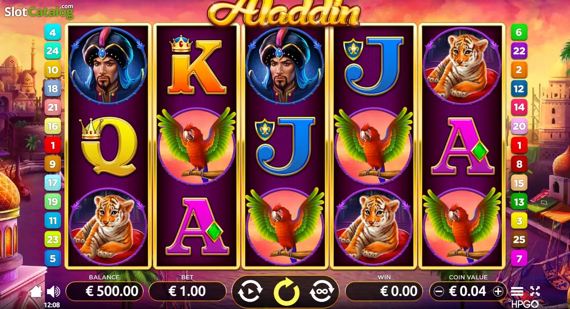Viewport: 570px width, 309px height.
Task: Click the balance display €500.00
Action: pyautogui.click(x=104, y=291)
